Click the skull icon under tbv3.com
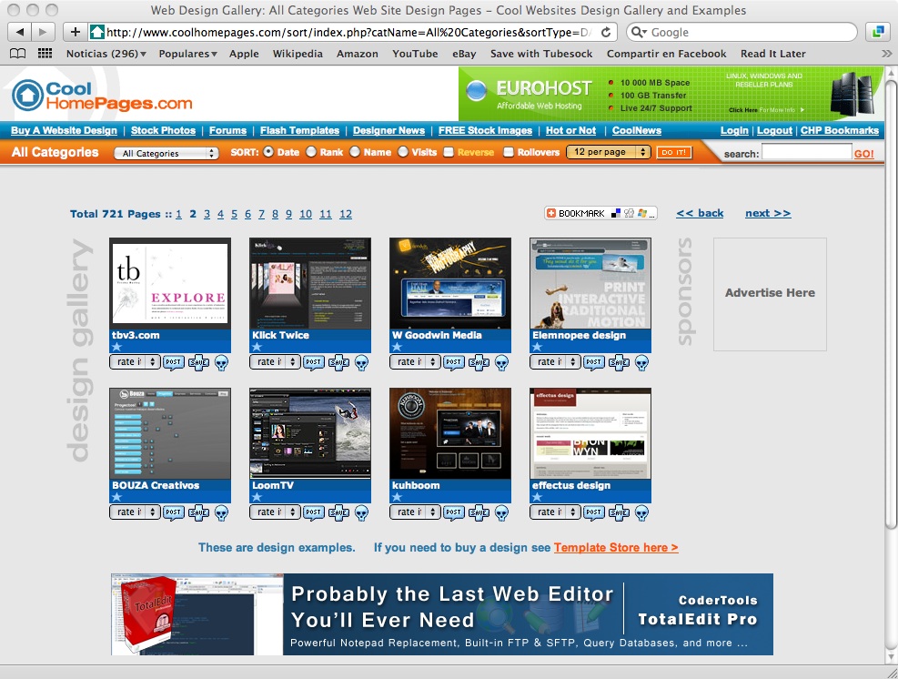Screen dimensions: 898x679 coord(221,362)
